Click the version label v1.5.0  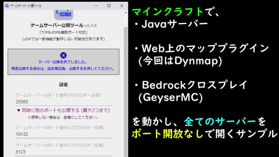coord(91,25)
